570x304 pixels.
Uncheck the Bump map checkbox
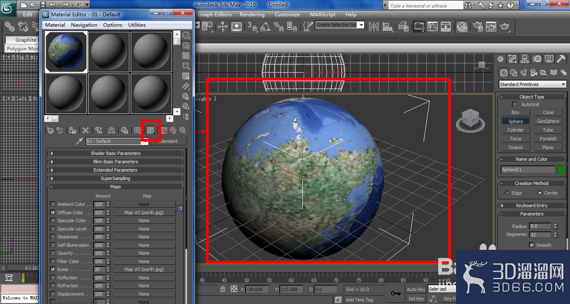tap(52, 269)
